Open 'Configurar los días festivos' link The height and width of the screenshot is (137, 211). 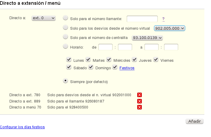pyautogui.click(x=22, y=127)
